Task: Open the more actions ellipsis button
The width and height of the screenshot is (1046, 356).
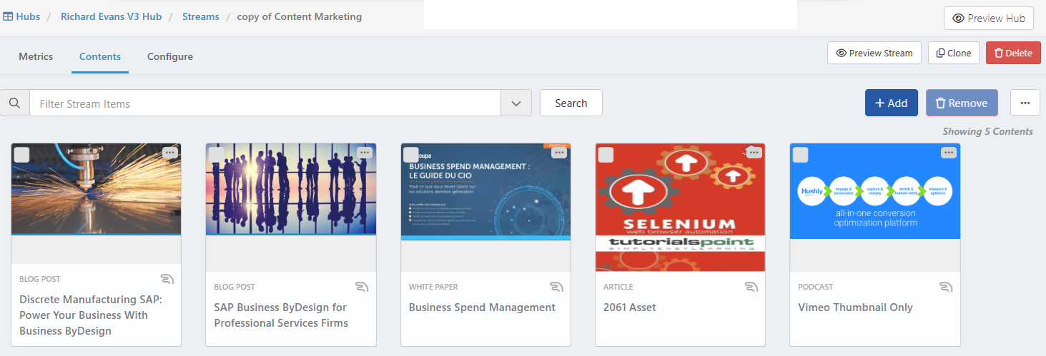Action: pos(1025,103)
